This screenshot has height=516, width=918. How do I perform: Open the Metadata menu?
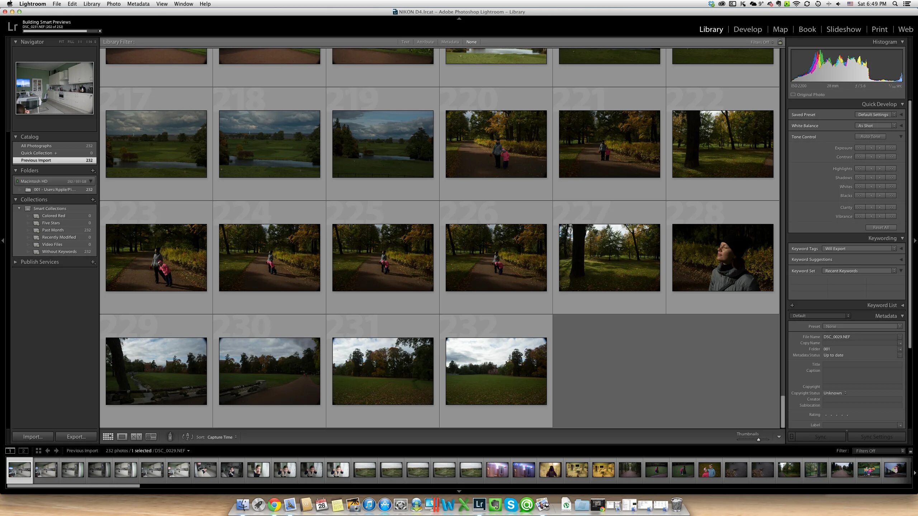[138, 4]
